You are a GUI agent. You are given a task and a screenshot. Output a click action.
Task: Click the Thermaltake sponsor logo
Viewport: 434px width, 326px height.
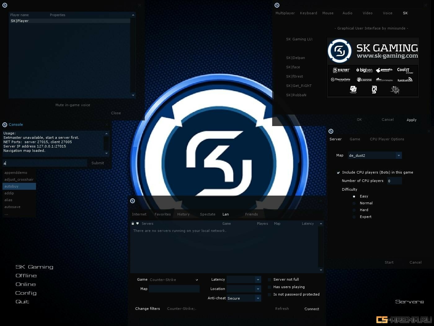[340, 80]
